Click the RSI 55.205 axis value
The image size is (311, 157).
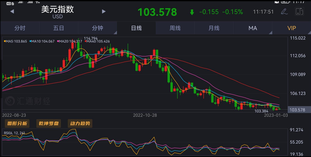pyautogui.click(x=296, y=142)
